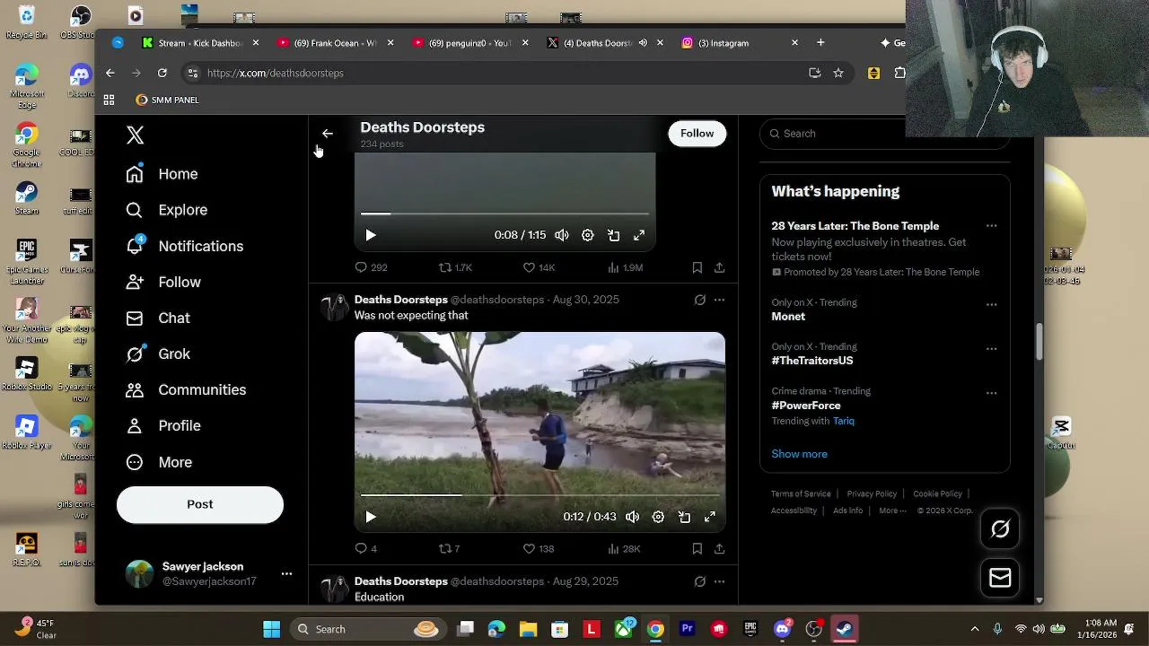This screenshot has height=646, width=1149.
Task: Open options for 28 Years Later promo
Action: point(991,226)
